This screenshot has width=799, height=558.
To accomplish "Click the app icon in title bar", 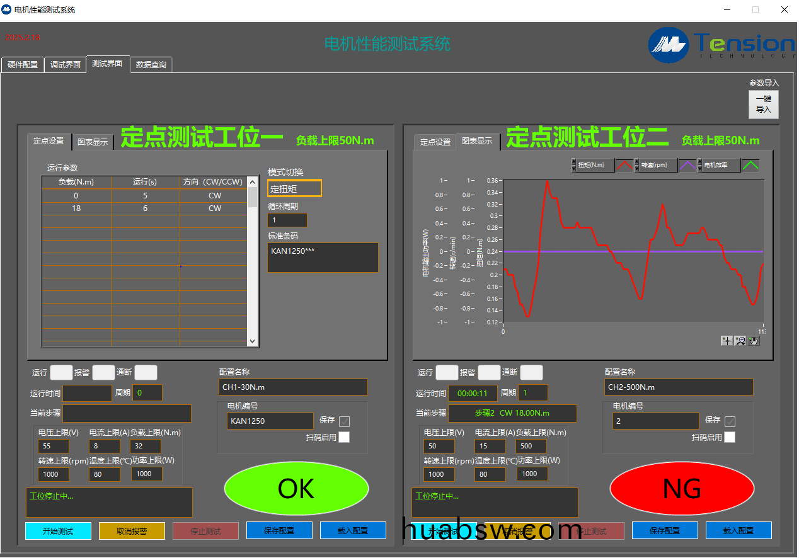I will (x=7, y=9).
